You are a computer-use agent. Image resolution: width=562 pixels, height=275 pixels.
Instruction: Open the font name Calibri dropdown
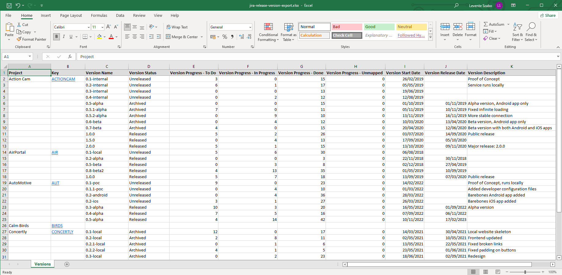click(89, 27)
